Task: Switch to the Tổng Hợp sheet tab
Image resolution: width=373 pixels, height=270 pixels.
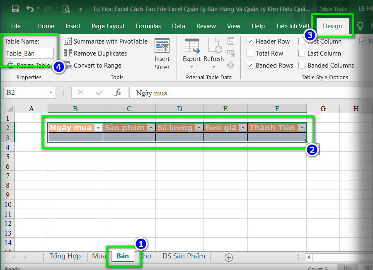Action: (65, 256)
